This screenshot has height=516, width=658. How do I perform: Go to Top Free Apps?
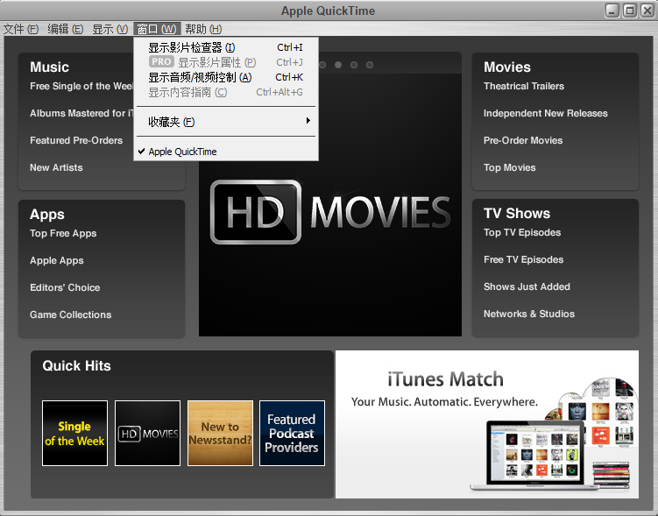pos(63,233)
